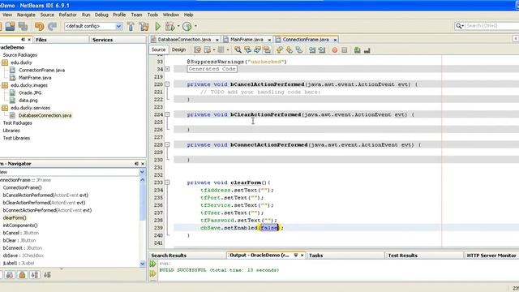
Task: Switch to Design view button
Action: (x=178, y=49)
